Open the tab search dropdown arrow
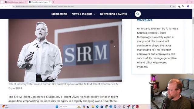 tap(2, 2)
